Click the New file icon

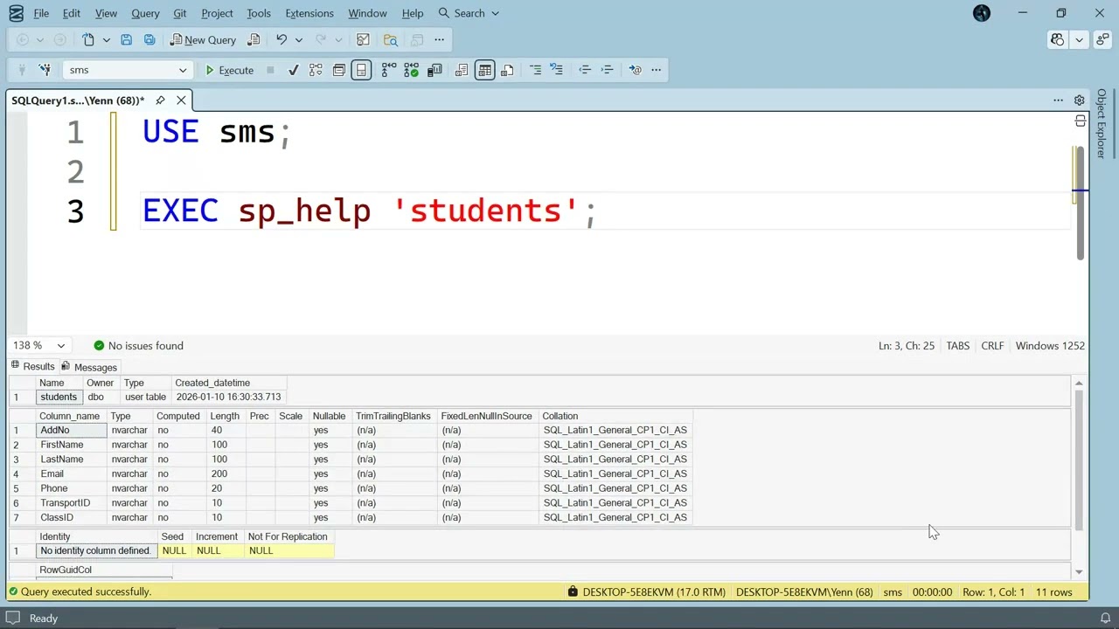point(88,39)
